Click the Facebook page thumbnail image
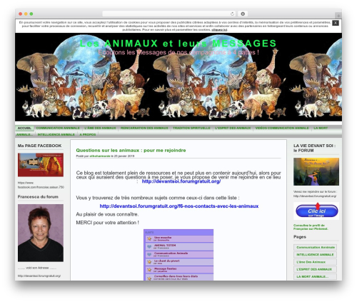This screenshot has width=357, height=302. [41, 165]
